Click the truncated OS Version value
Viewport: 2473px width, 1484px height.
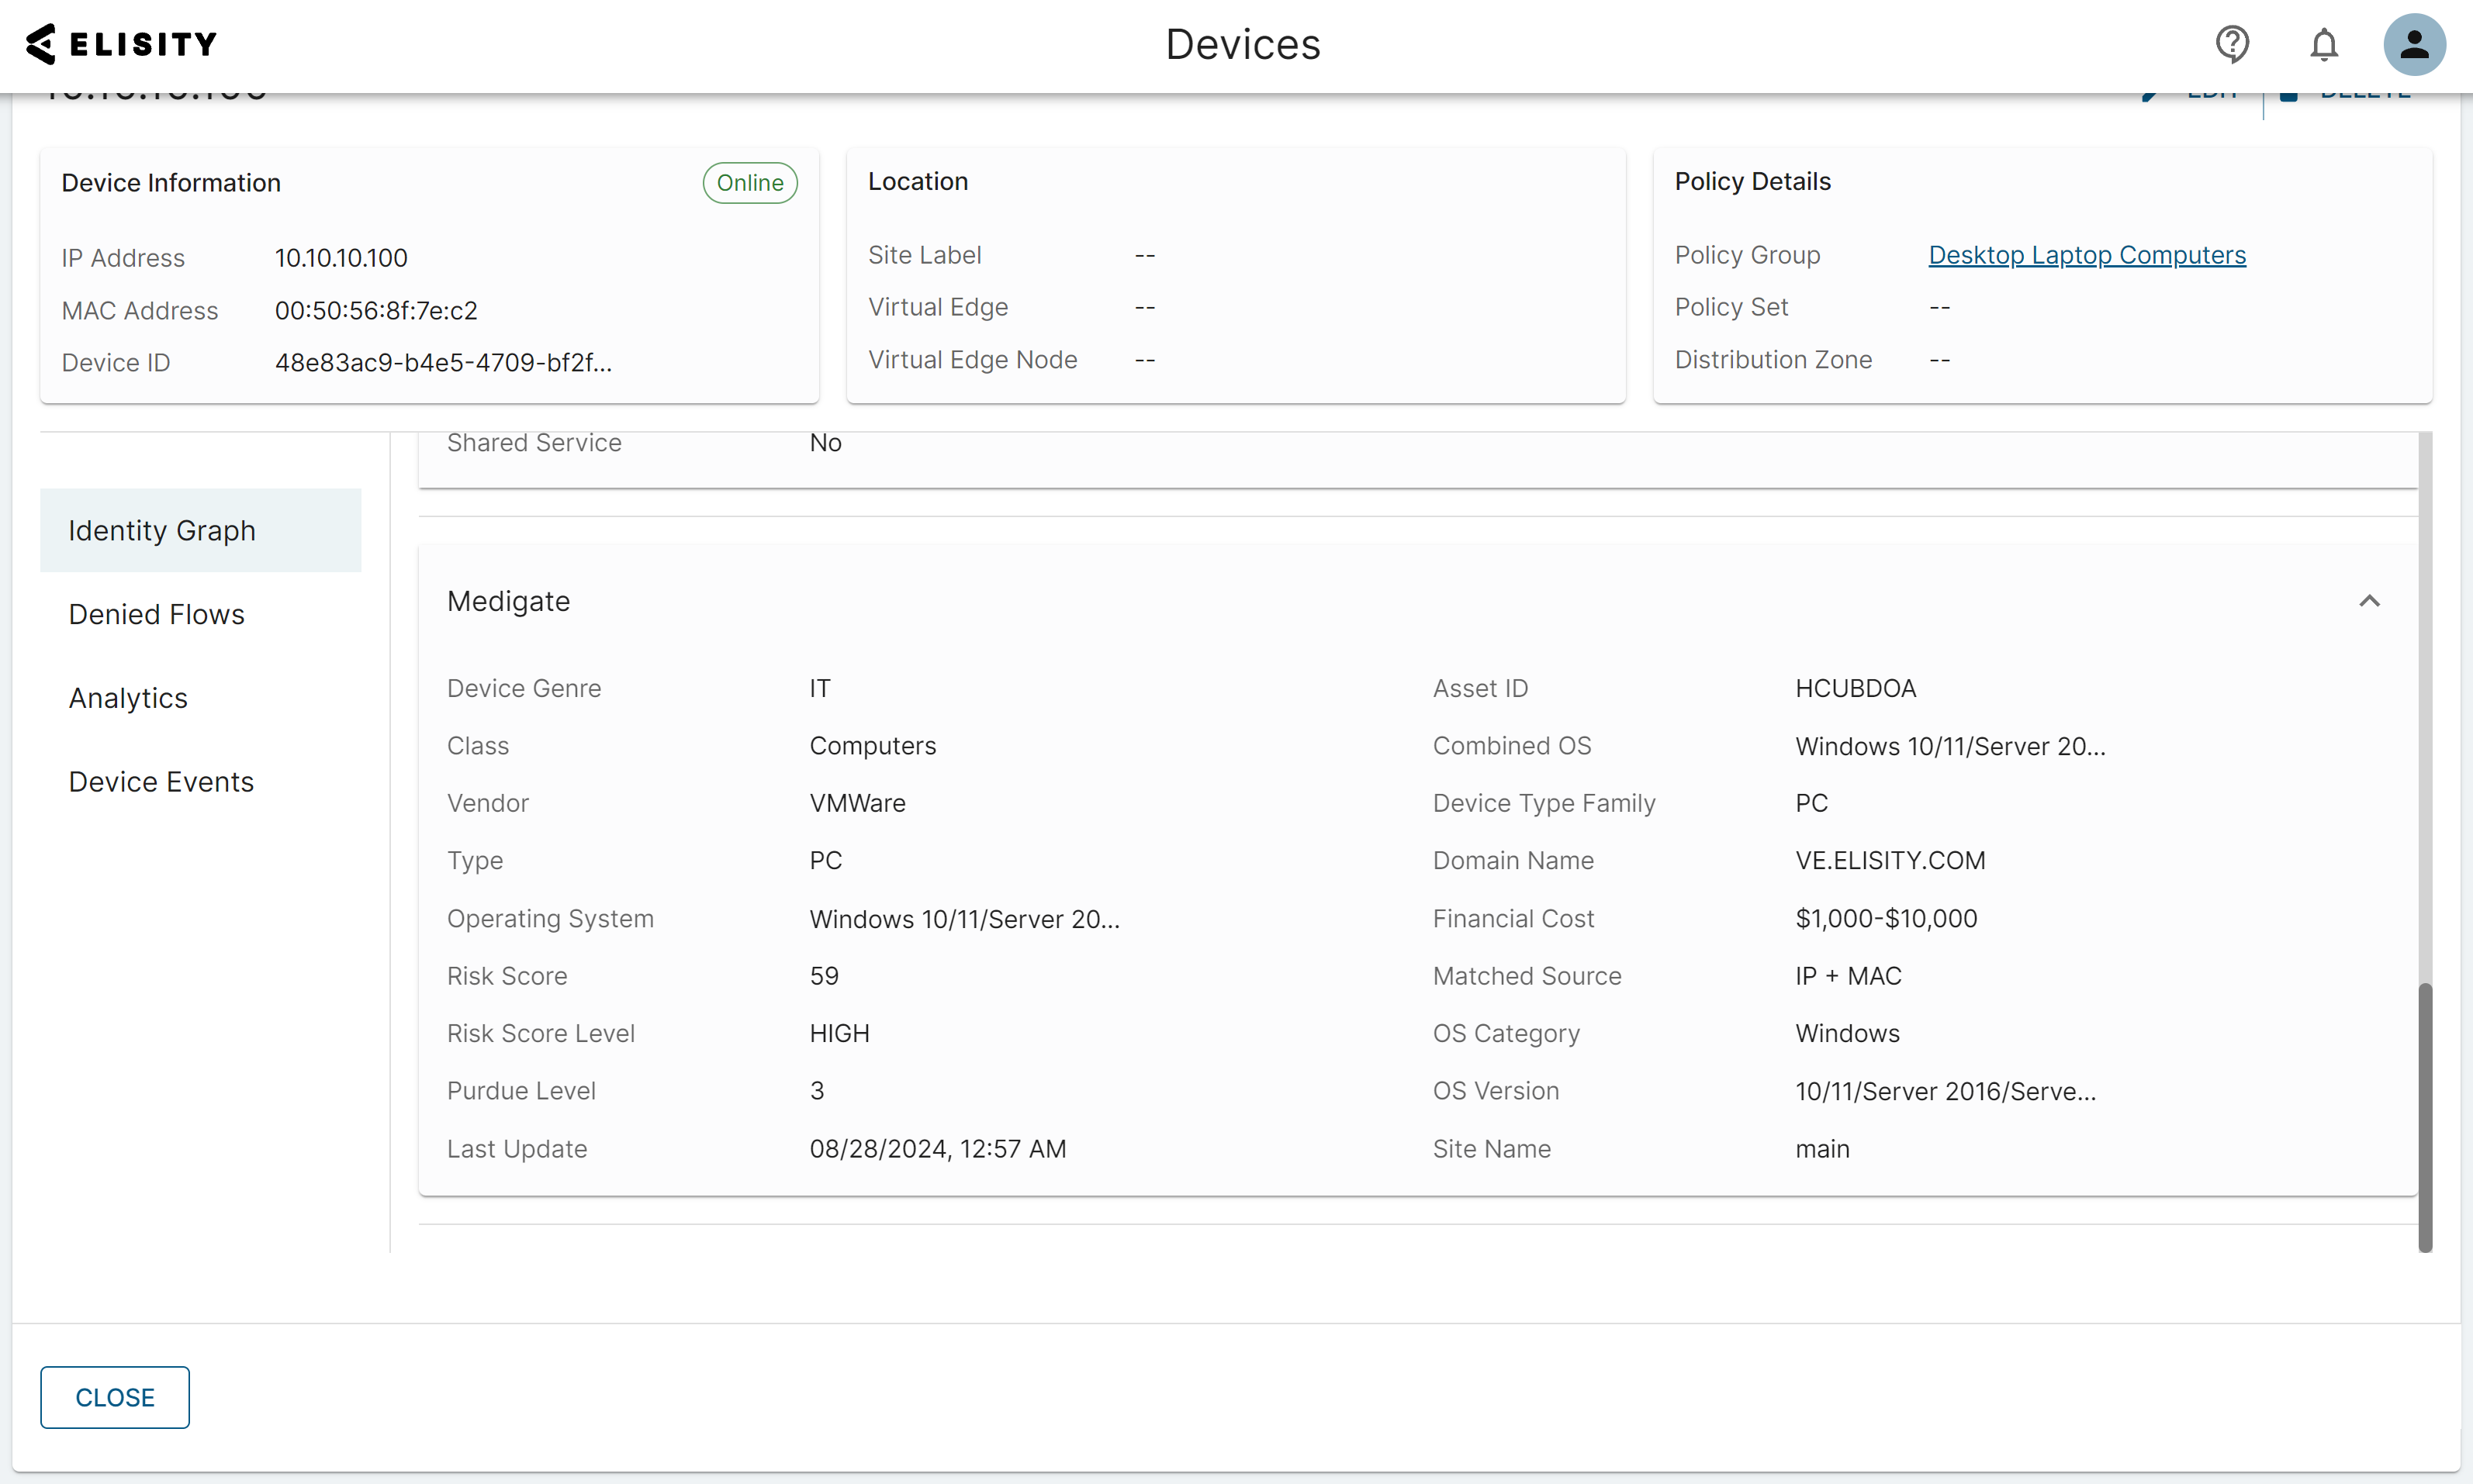(x=1945, y=1091)
